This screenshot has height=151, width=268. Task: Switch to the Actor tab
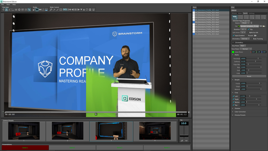click(240, 13)
